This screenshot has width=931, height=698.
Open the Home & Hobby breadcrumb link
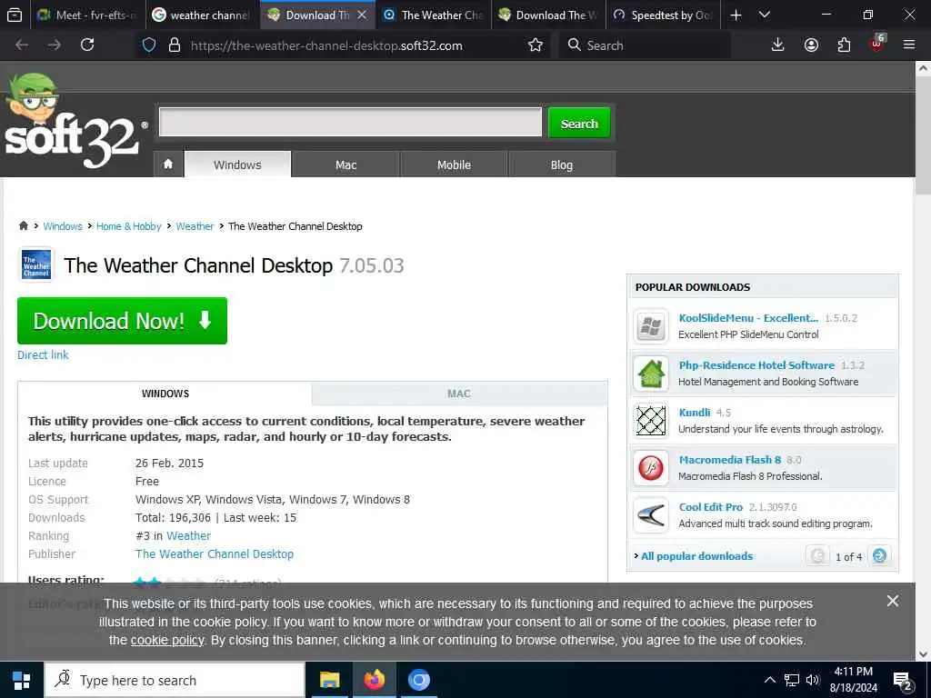tap(129, 226)
